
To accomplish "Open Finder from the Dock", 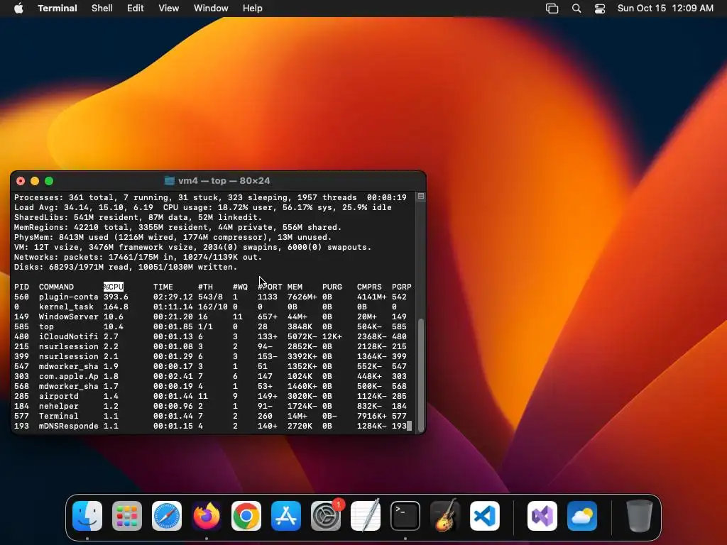I will (x=87, y=516).
